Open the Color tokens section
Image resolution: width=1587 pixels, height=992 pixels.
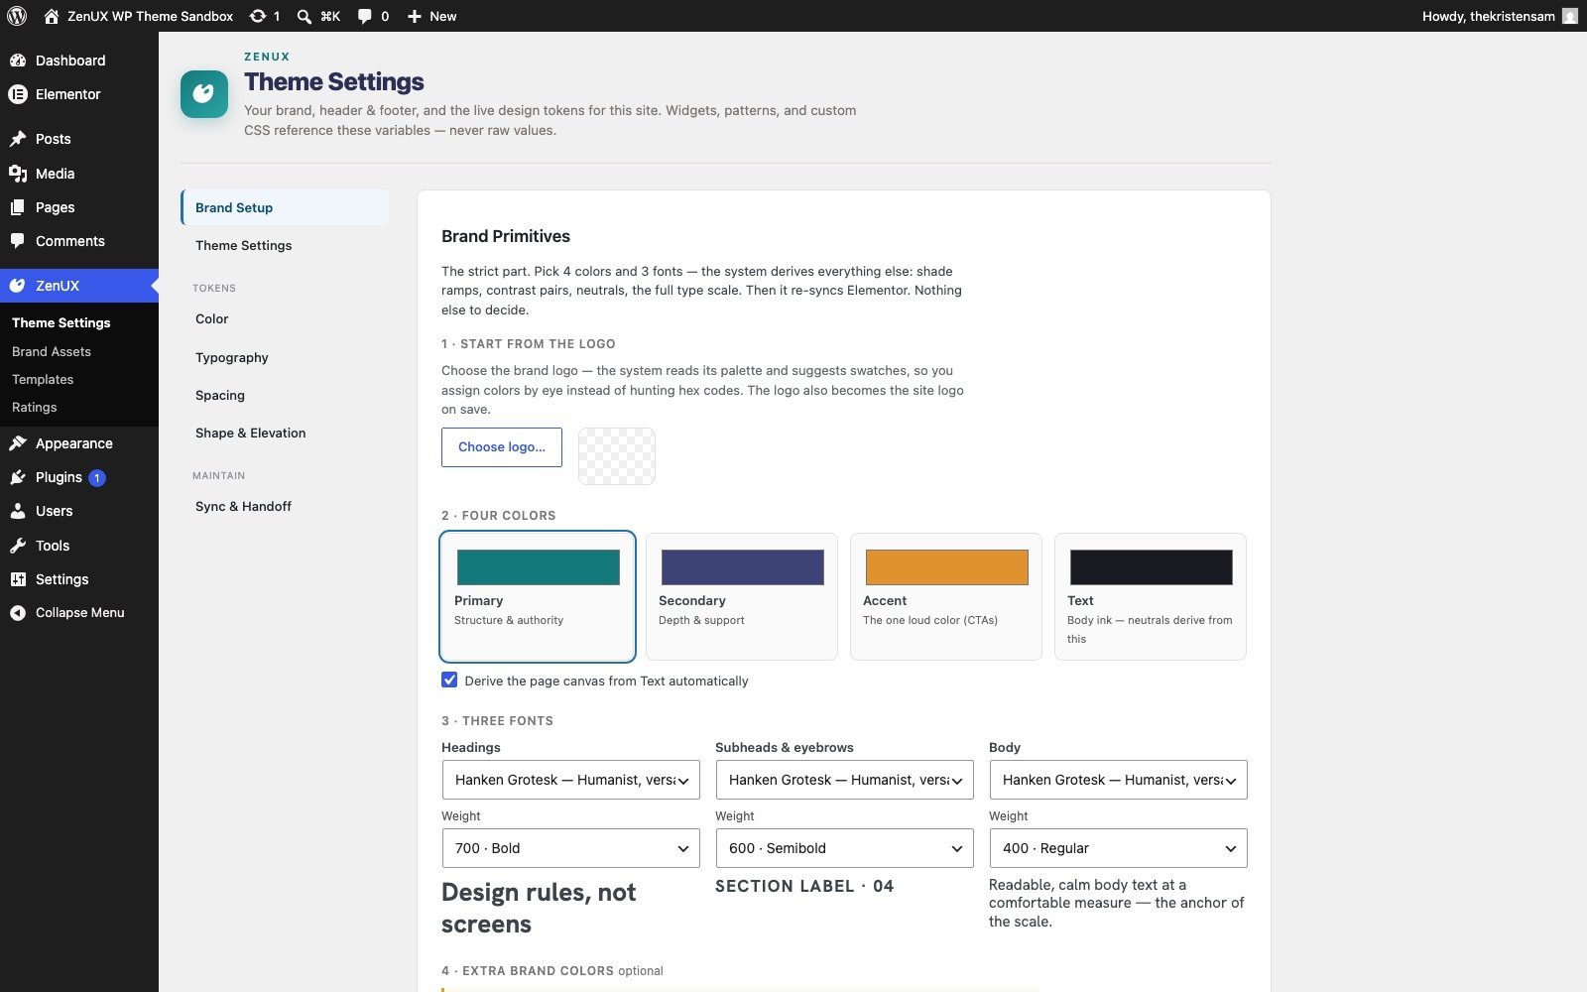coord(285,318)
